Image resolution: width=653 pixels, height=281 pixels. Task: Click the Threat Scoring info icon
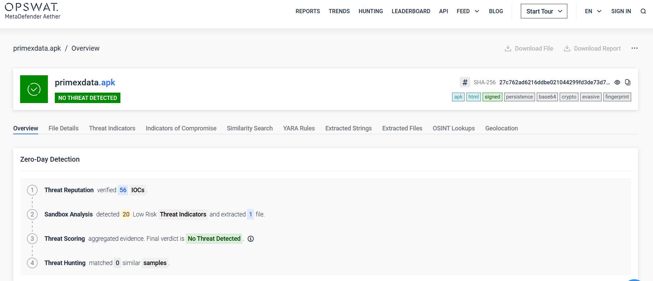coord(251,239)
